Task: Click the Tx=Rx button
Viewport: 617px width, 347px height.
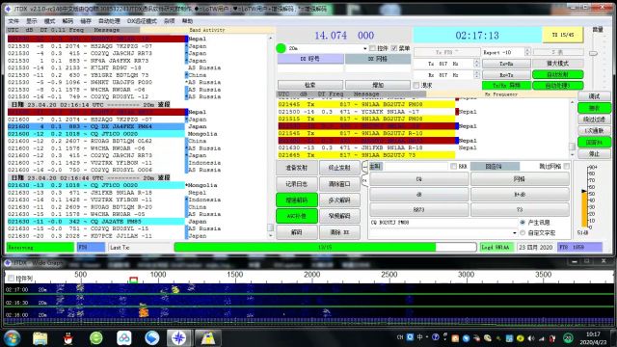Action: click(506, 64)
